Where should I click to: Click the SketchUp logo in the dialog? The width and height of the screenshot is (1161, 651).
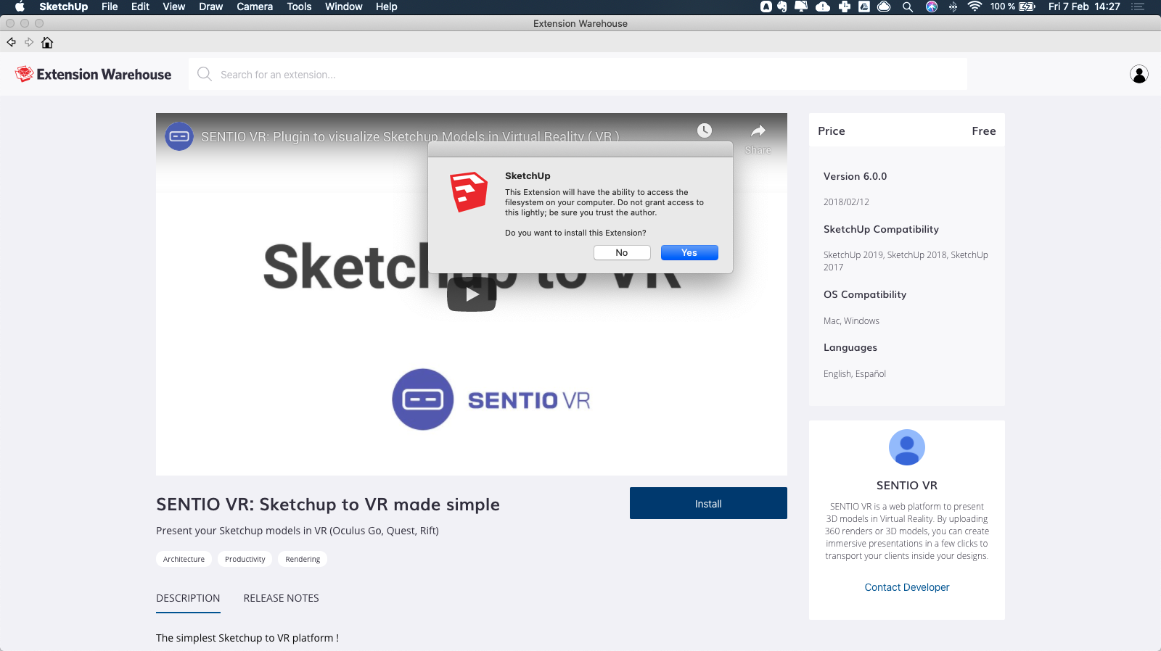click(469, 191)
